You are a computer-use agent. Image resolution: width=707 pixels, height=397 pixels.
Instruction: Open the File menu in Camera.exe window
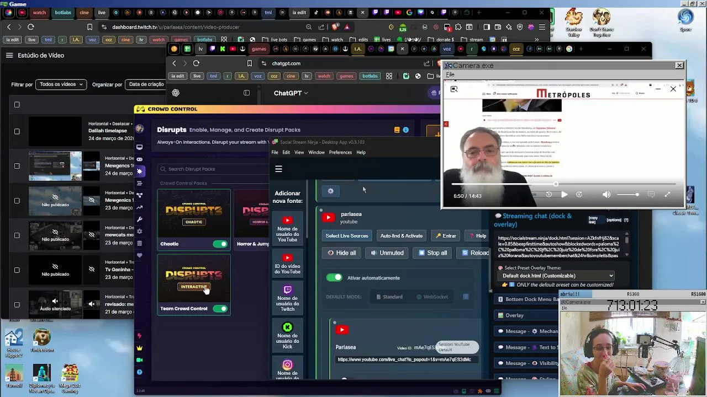point(450,74)
